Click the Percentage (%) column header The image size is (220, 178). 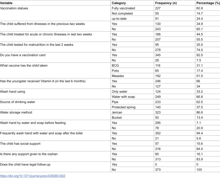pyautogui.click(x=208, y=3)
